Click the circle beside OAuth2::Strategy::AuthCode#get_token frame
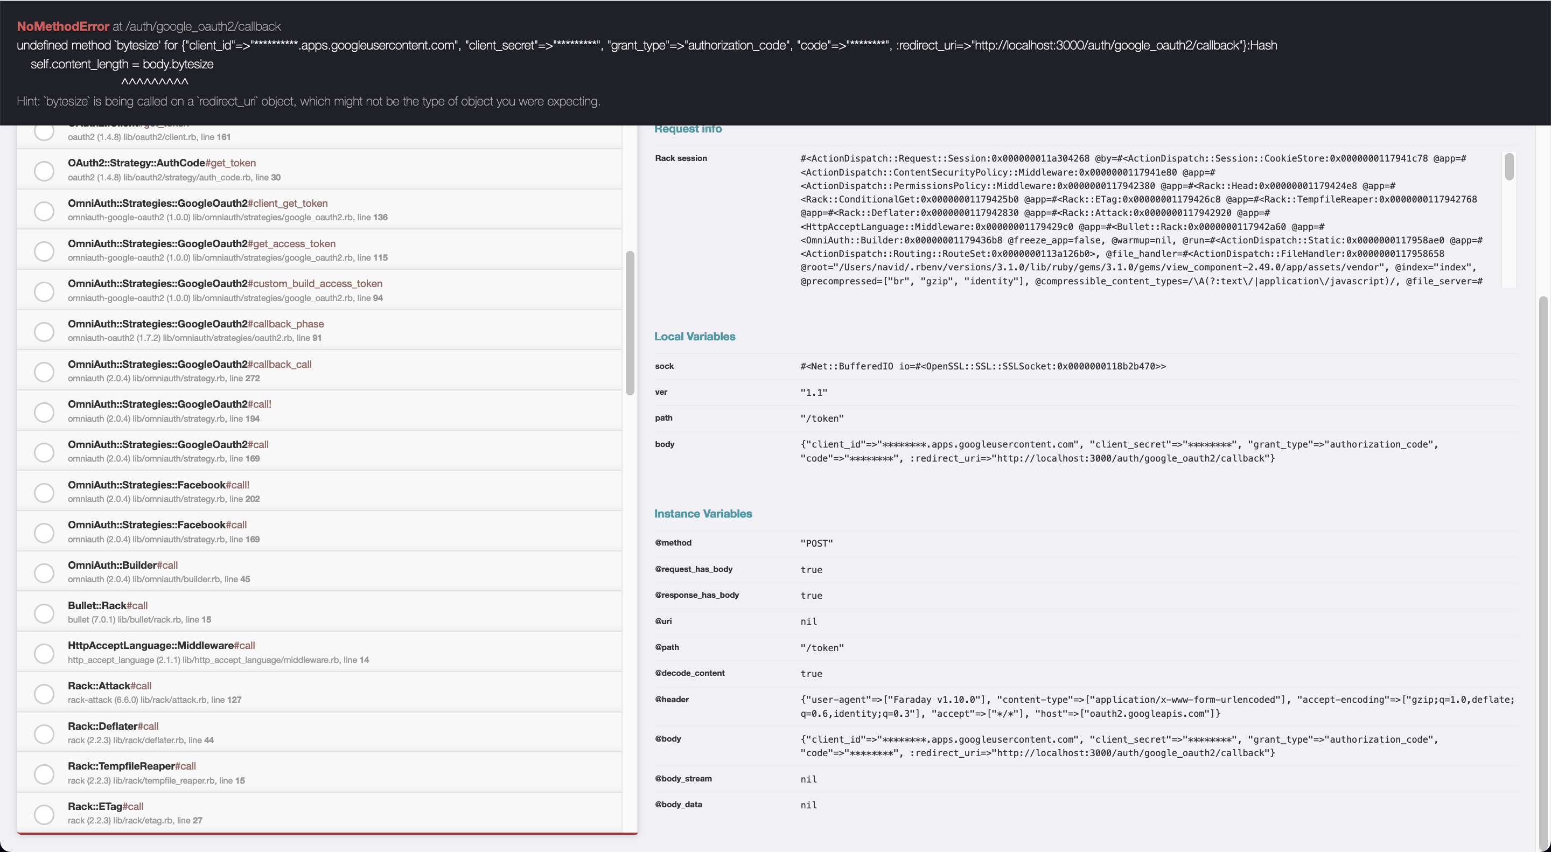This screenshot has height=852, width=1551. pos(44,170)
